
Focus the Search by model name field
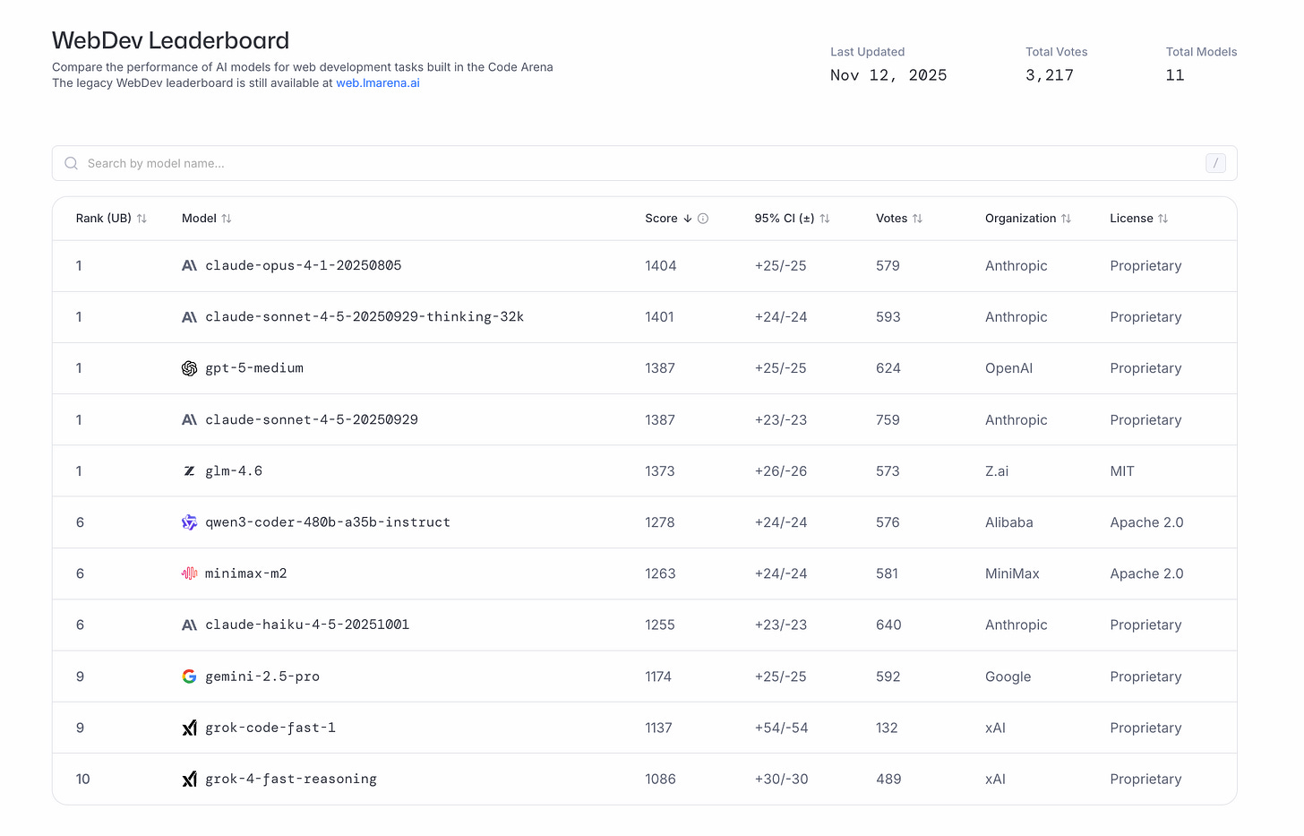tap(645, 163)
